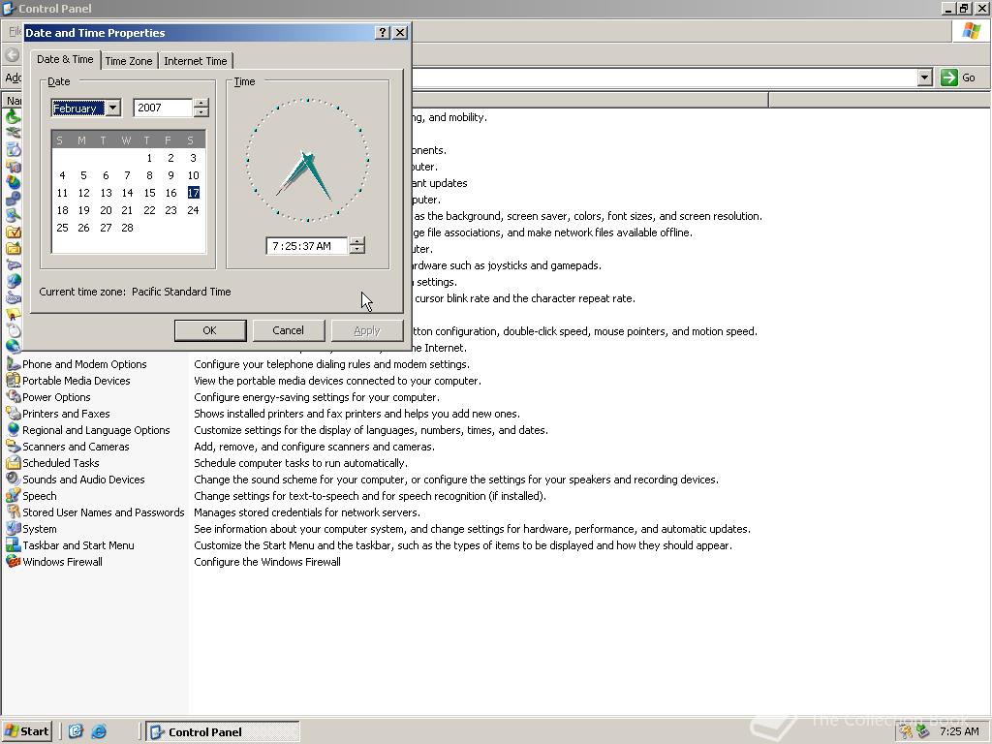Click Cancel in Date and Time Properties
The width and height of the screenshot is (992, 744).
[289, 330]
